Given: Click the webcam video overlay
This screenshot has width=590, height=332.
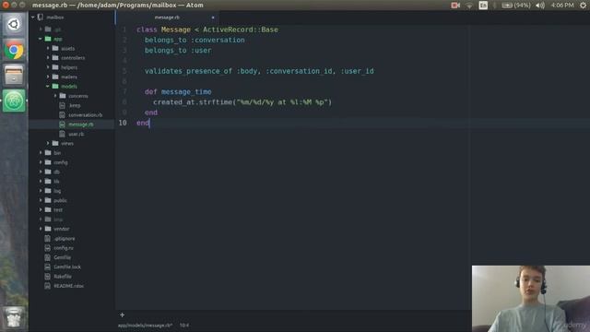Looking at the screenshot, I should (x=531, y=299).
